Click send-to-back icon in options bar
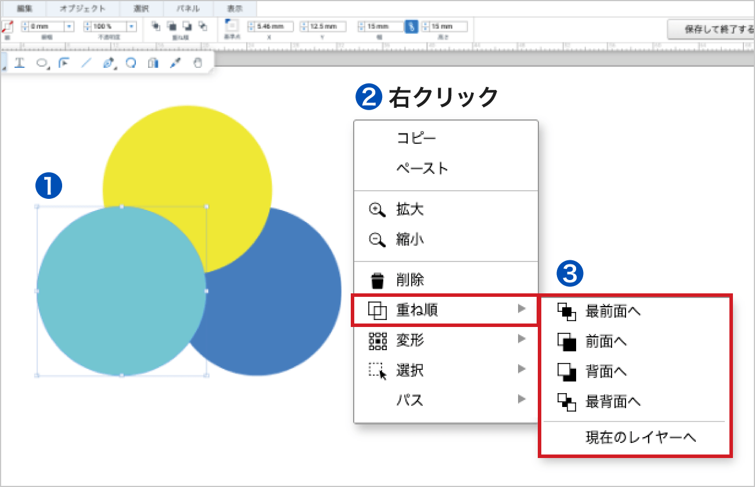 [203, 26]
